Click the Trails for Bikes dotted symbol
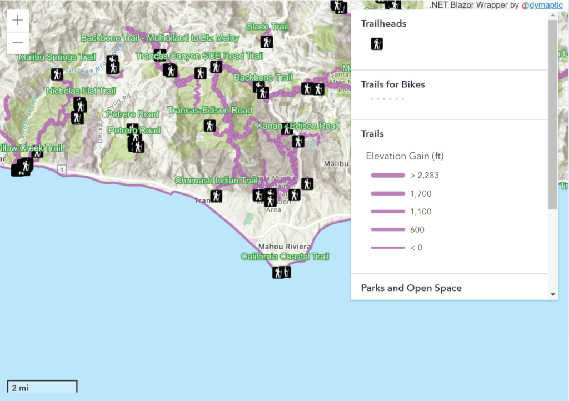This screenshot has width=569, height=401. click(x=387, y=99)
